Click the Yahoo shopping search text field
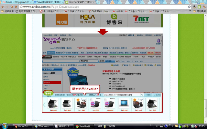 (x=61, y=61)
